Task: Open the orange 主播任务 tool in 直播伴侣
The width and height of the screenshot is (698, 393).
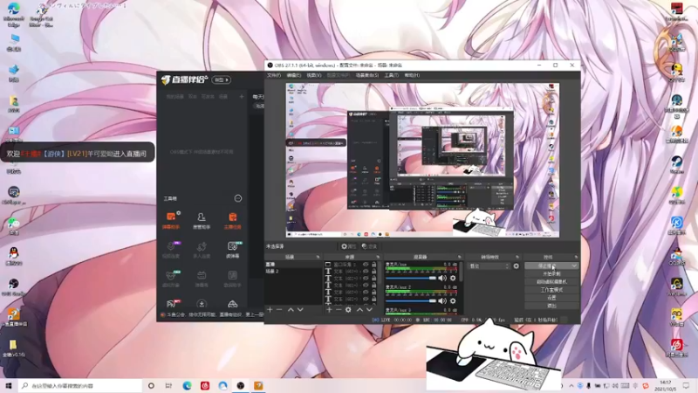Action: pyautogui.click(x=232, y=221)
